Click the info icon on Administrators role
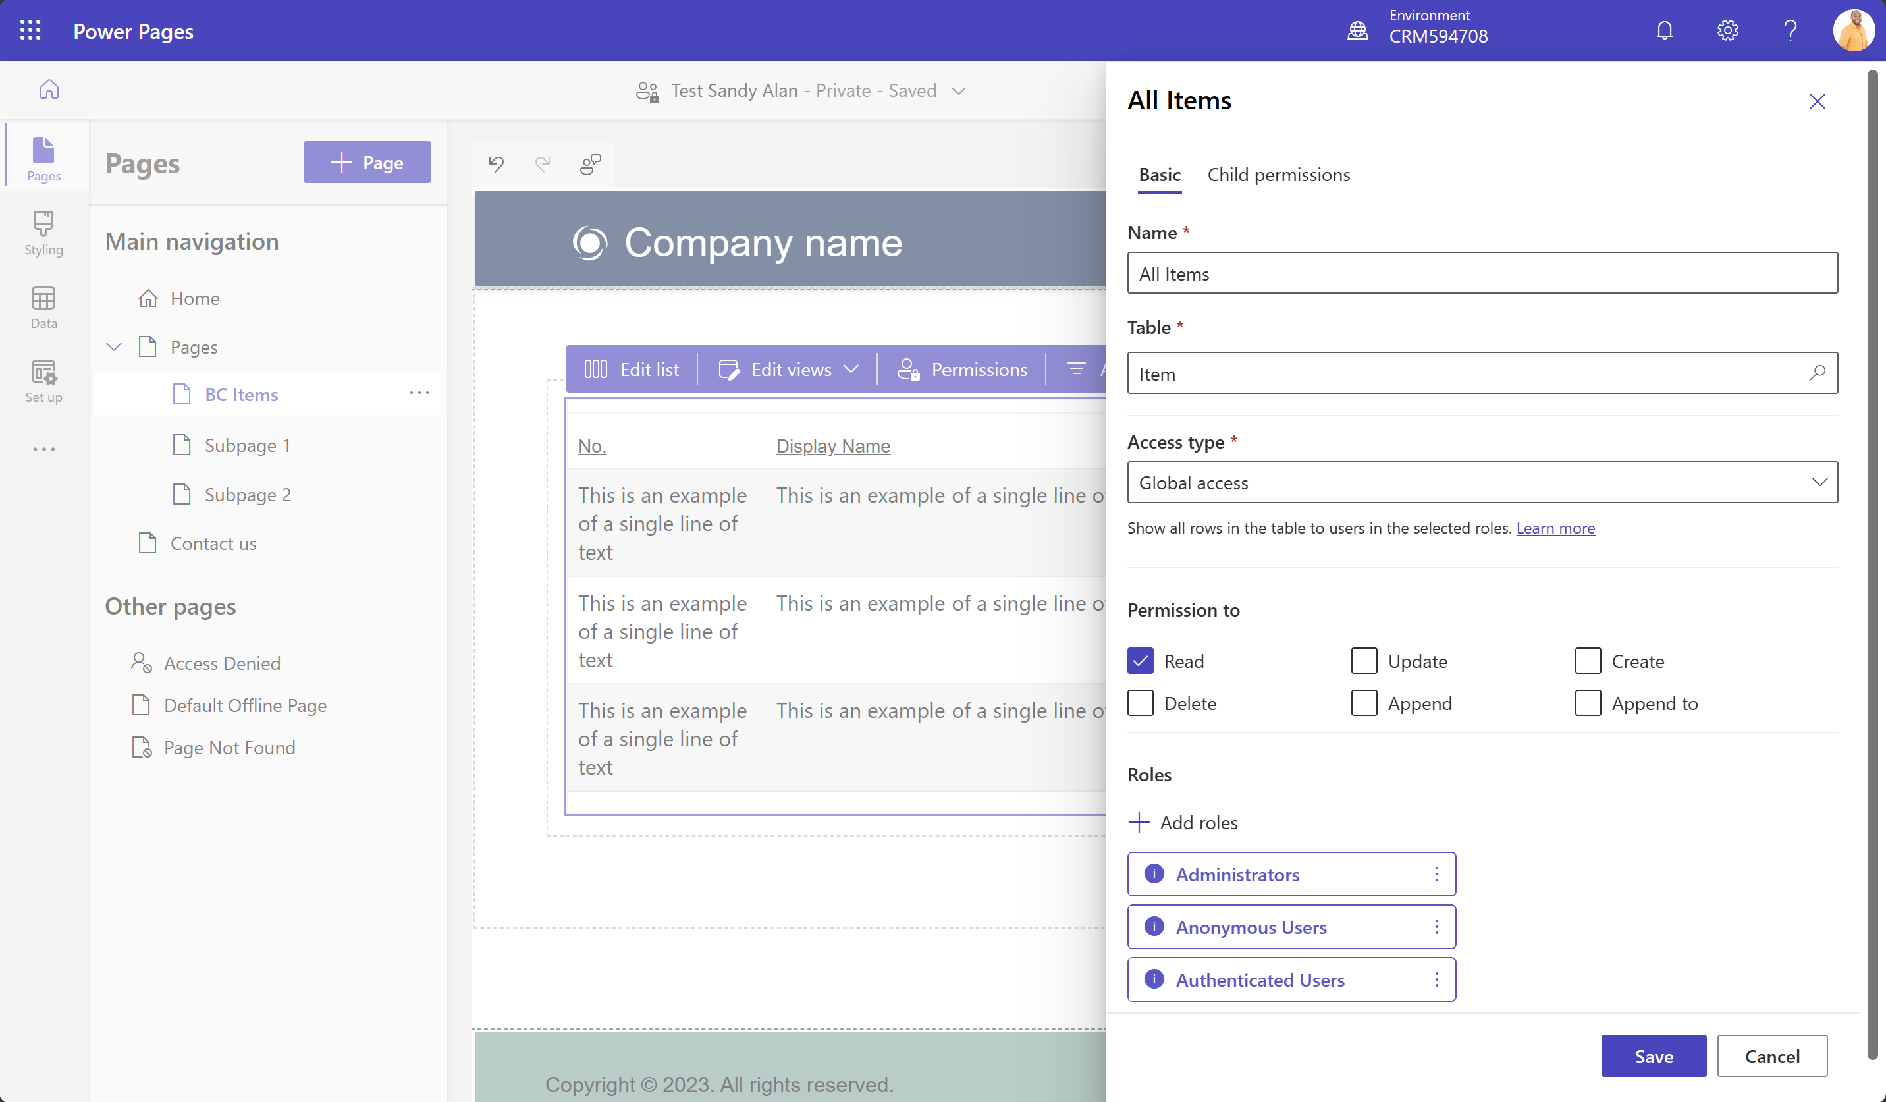 tap(1153, 873)
